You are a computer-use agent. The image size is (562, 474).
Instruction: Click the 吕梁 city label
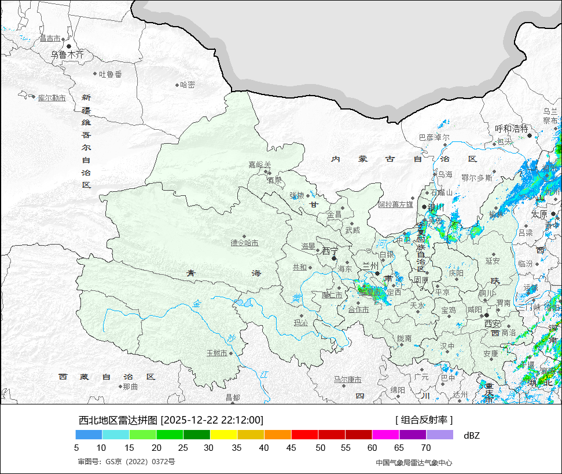(x=526, y=233)
